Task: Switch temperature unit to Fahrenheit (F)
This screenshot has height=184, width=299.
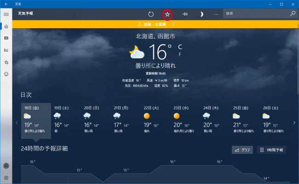Action: pos(180,54)
